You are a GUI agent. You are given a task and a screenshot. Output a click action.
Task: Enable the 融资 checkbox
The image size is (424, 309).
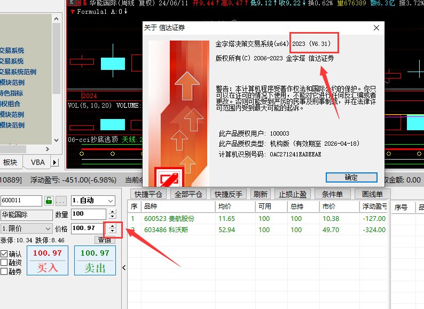pyautogui.click(x=4, y=263)
